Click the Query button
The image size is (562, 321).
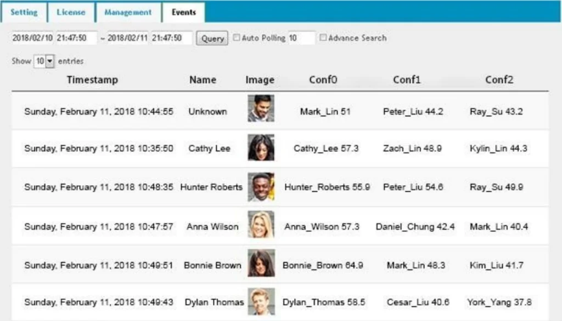[212, 38]
